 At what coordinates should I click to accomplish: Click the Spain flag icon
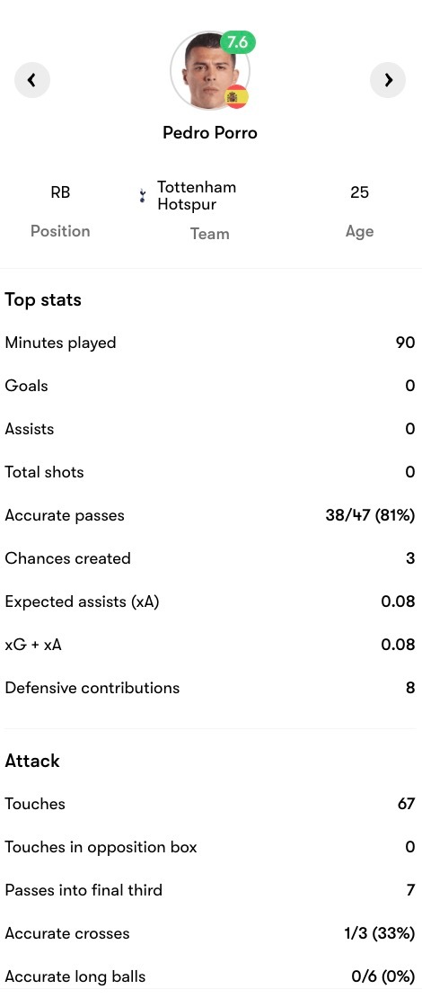(x=236, y=97)
